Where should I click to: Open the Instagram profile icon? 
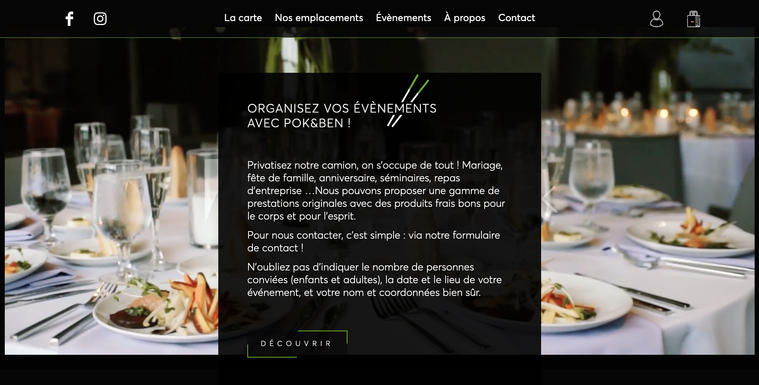point(100,19)
